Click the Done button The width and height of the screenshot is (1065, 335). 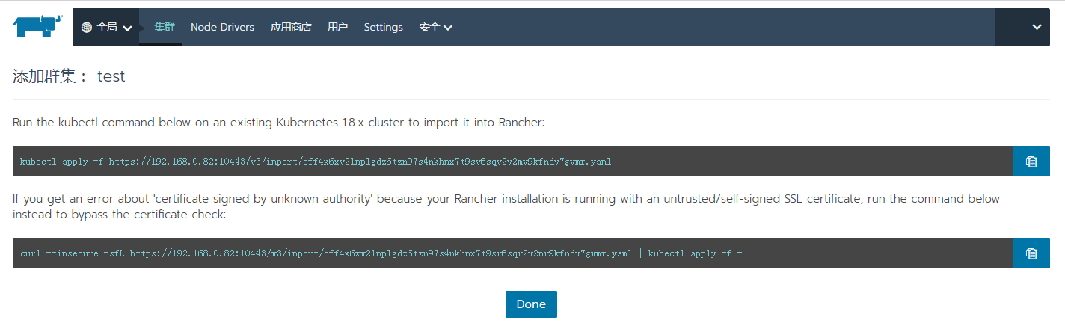(x=531, y=304)
